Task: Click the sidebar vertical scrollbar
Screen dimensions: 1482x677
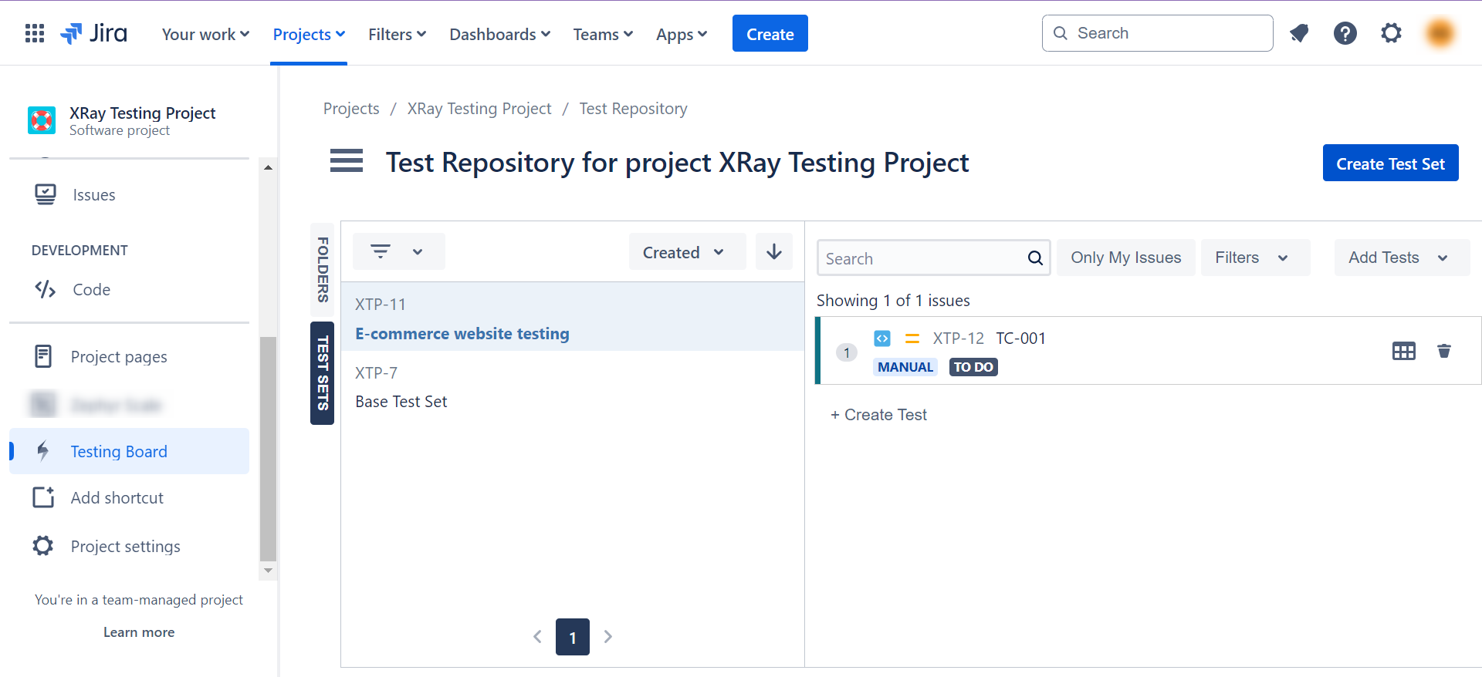Action: pos(268,447)
